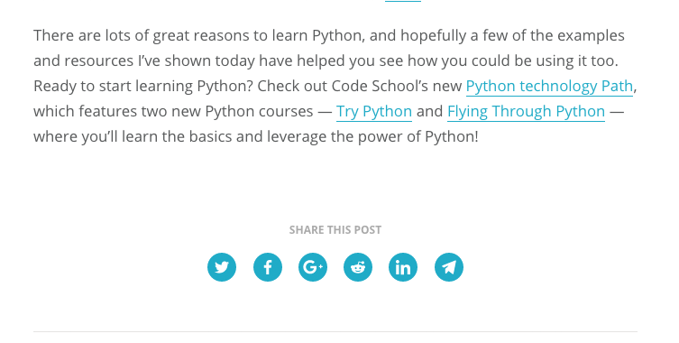Share the post via Facebook icon

[x=268, y=267]
